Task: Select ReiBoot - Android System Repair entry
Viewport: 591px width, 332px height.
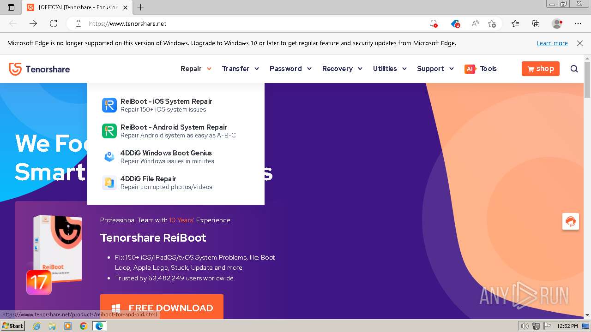Action: tap(176, 131)
